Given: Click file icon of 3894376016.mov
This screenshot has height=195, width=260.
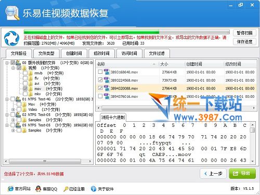Looking at the screenshot, I should pyautogui.click(x=107, y=96).
